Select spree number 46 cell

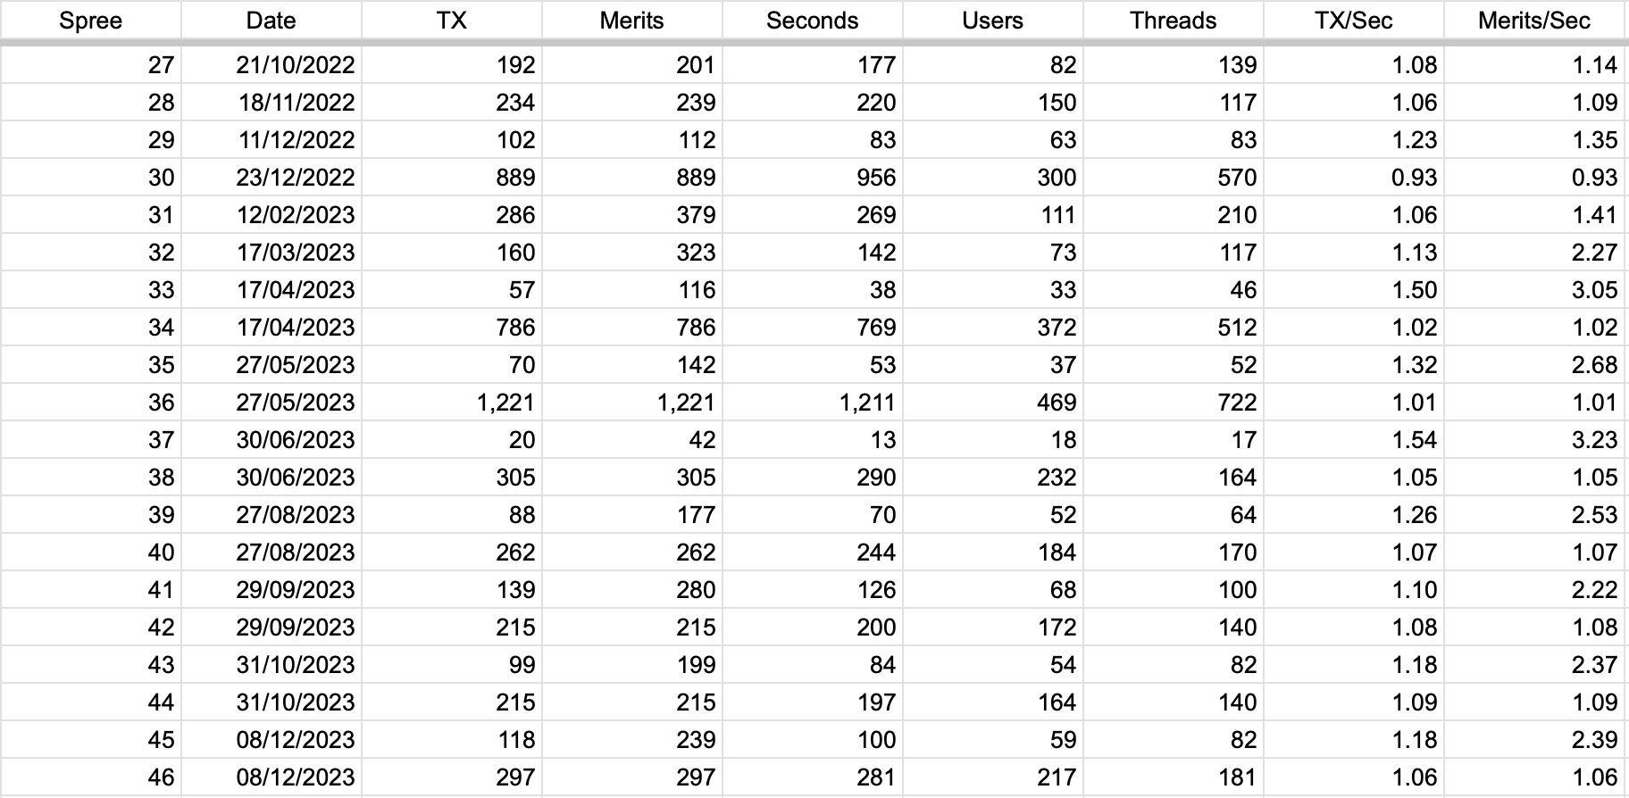[x=90, y=777]
